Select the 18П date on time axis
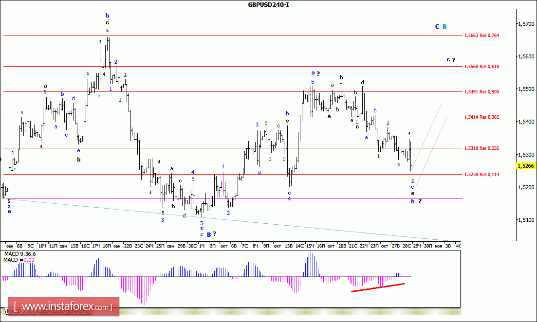The image size is (537, 322). (107, 246)
